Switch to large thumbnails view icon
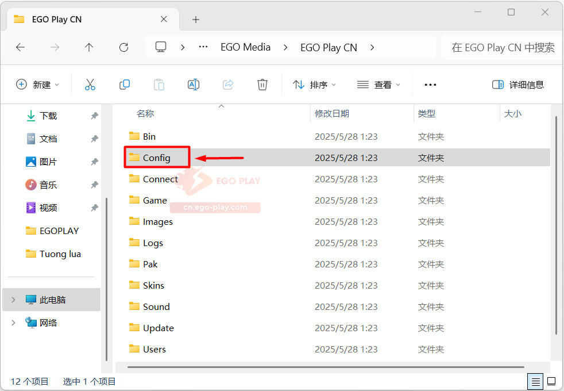Screen dimensions: 564x391 pyautogui.click(x=551, y=381)
